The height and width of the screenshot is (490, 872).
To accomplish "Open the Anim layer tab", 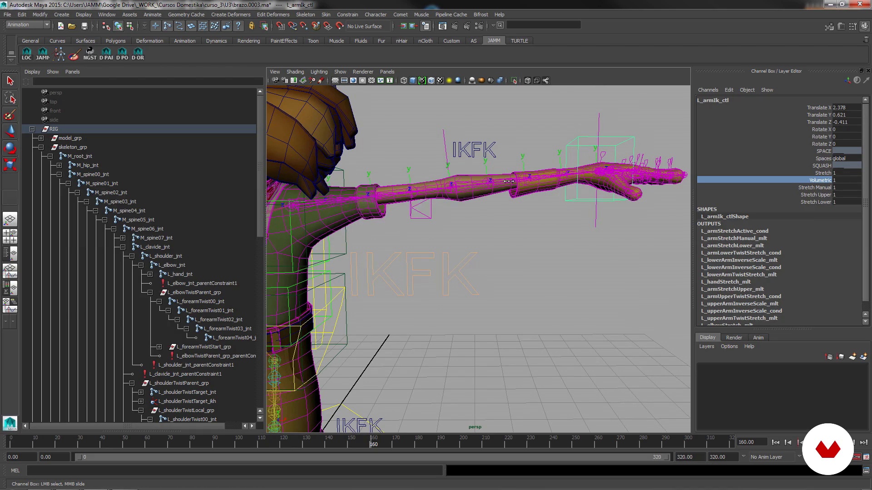I will point(758,338).
